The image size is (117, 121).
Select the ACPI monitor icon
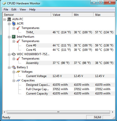click(14, 24)
